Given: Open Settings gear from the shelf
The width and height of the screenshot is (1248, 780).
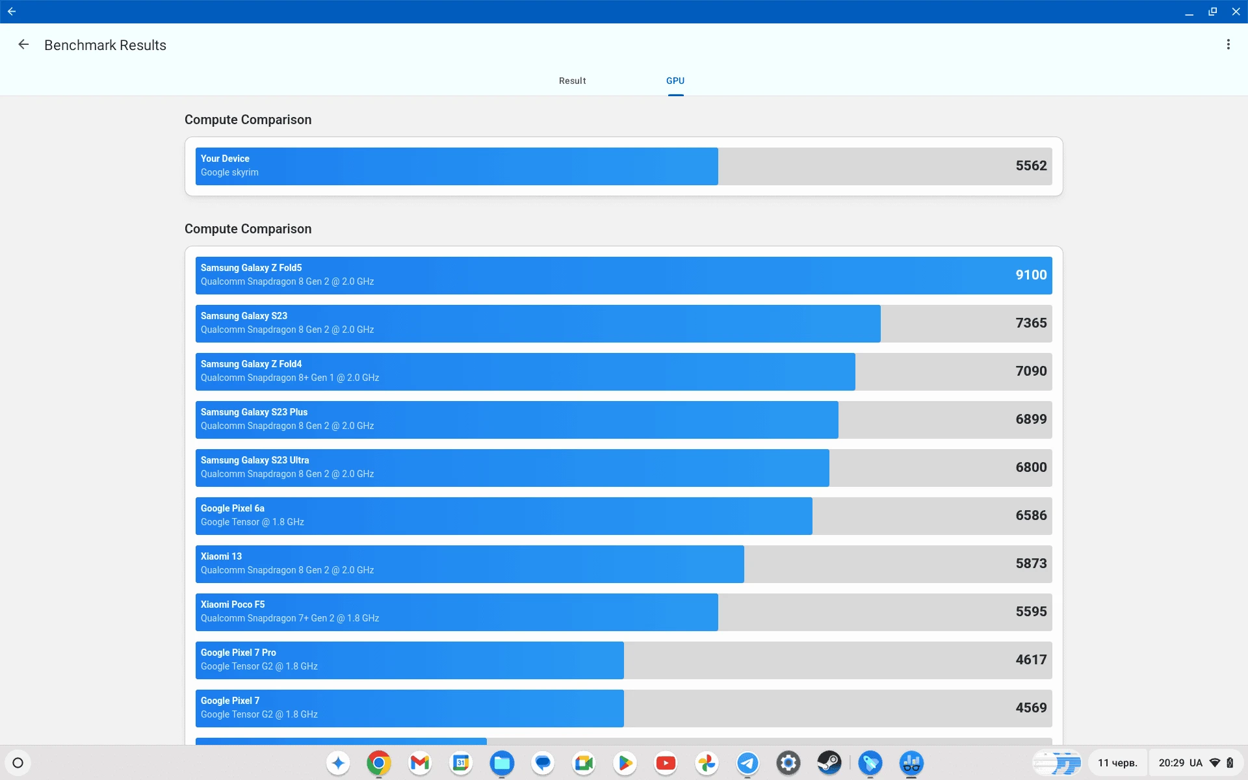Looking at the screenshot, I should pyautogui.click(x=788, y=763).
